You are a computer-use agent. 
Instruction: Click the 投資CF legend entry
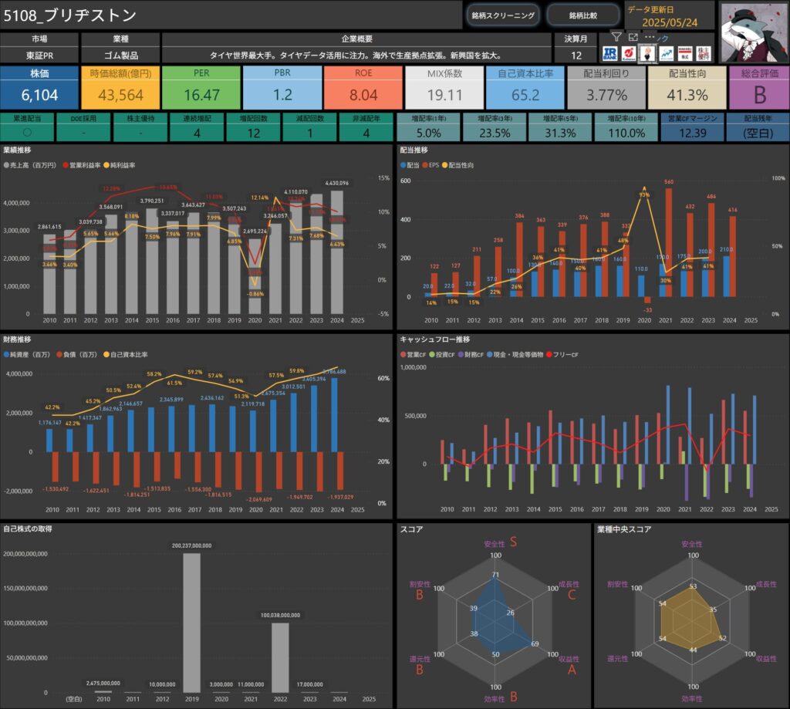[x=442, y=355]
